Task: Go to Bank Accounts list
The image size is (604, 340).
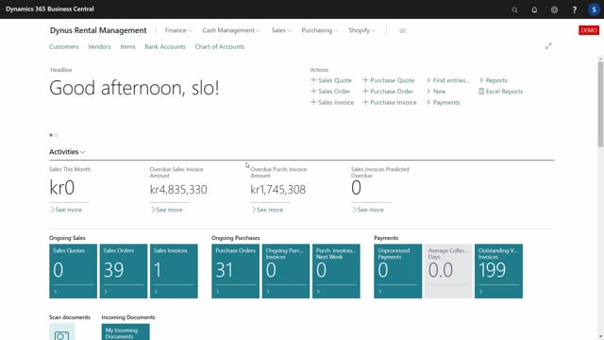Action: point(165,46)
